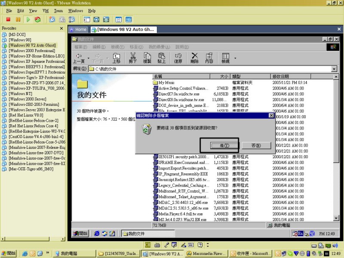The height and width of the screenshot is (258, 344).
Task: Click the En input language tray icon
Action: click(300, 233)
